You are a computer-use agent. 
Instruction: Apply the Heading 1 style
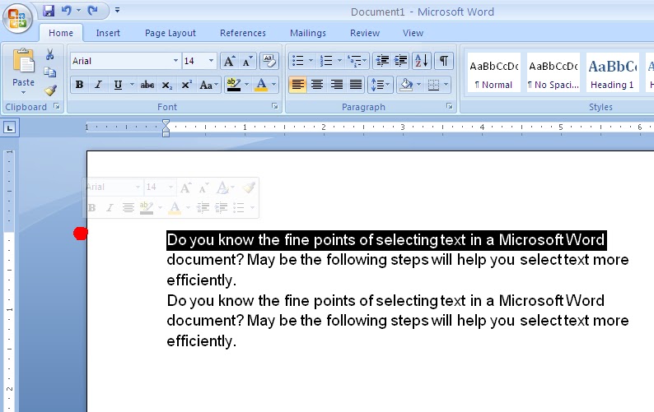point(612,73)
